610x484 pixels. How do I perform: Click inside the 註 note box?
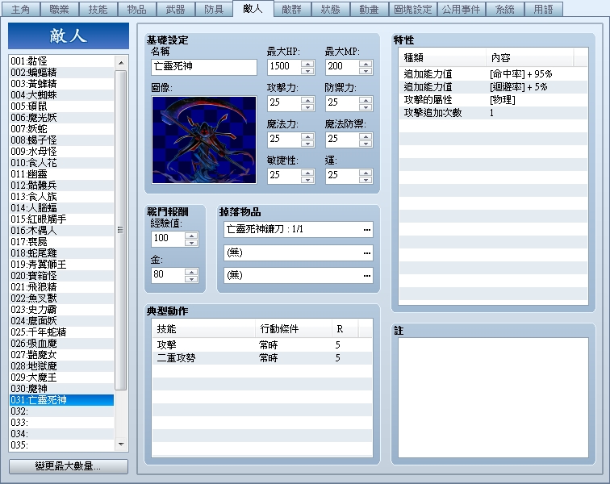(493, 398)
